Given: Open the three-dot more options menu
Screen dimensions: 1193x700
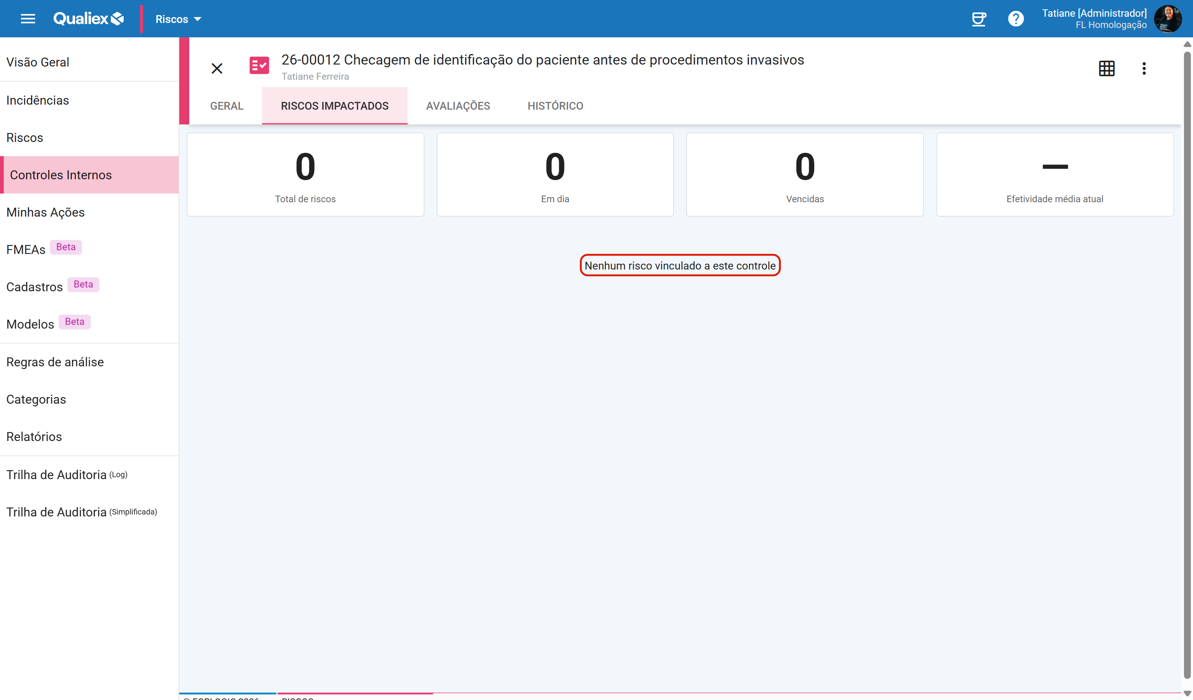Looking at the screenshot, I should (x=1144, y=68).
